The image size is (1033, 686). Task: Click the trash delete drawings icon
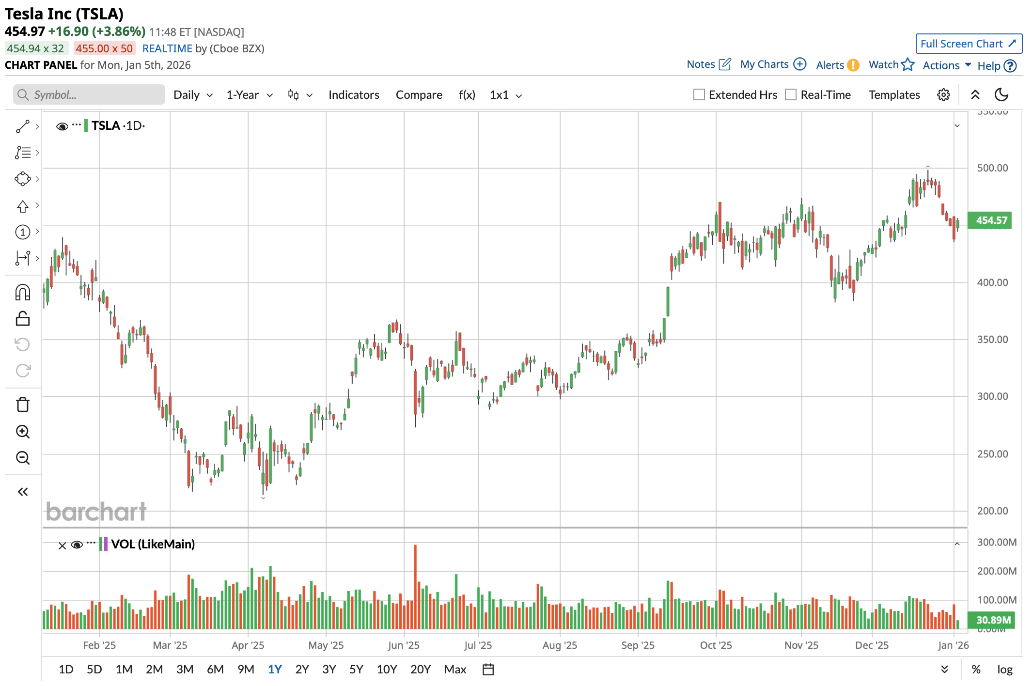(23, 405)
